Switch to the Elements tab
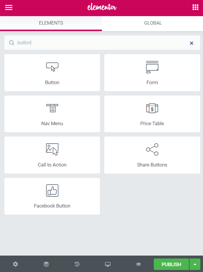 [51, 23]
